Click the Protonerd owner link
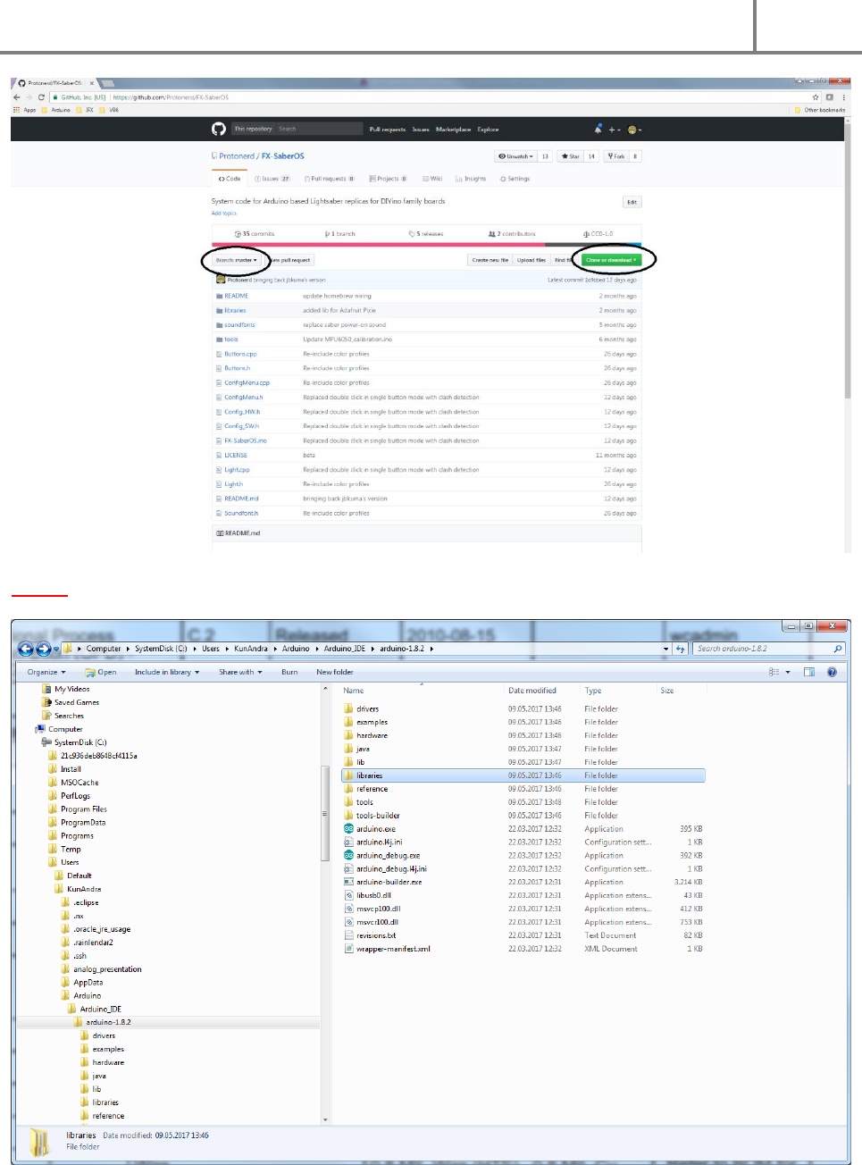Image resolution: width=862 pixels, height=1165 pixels. pyautogui.click(x=237, y=156)
